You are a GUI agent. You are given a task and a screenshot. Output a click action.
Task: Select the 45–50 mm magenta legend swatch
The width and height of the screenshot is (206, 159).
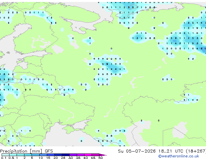click(x=96, y=155)
